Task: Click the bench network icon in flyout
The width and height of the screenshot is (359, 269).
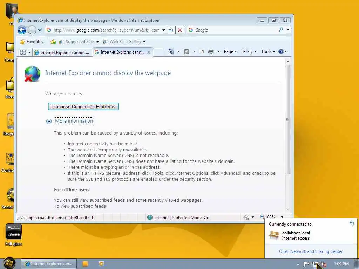Action: (x=274, y=235)
